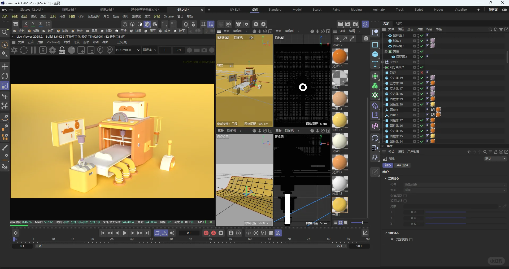Screen dimensions: 509x269
Task: Click the 新界面 new layout button
Action: 493,10
